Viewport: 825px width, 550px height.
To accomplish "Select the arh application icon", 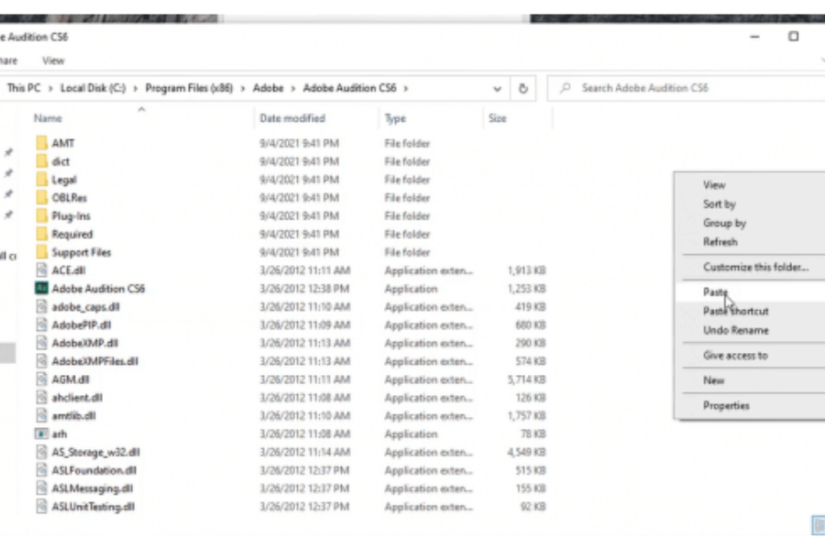I will (41, 434).
